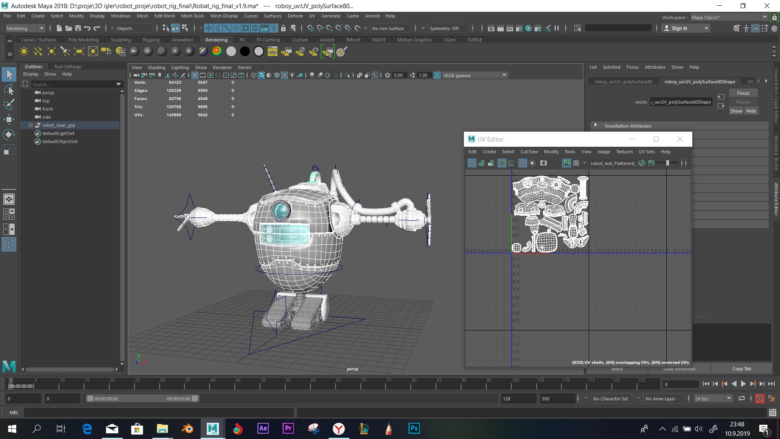
Task: Select the Move tool in tool box
Action: click(x=9, y=120)
